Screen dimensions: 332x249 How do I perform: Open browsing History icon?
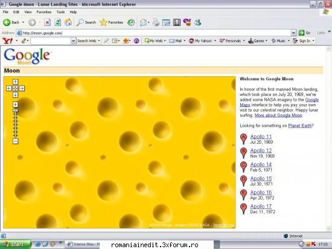click(x=131, y=22)
